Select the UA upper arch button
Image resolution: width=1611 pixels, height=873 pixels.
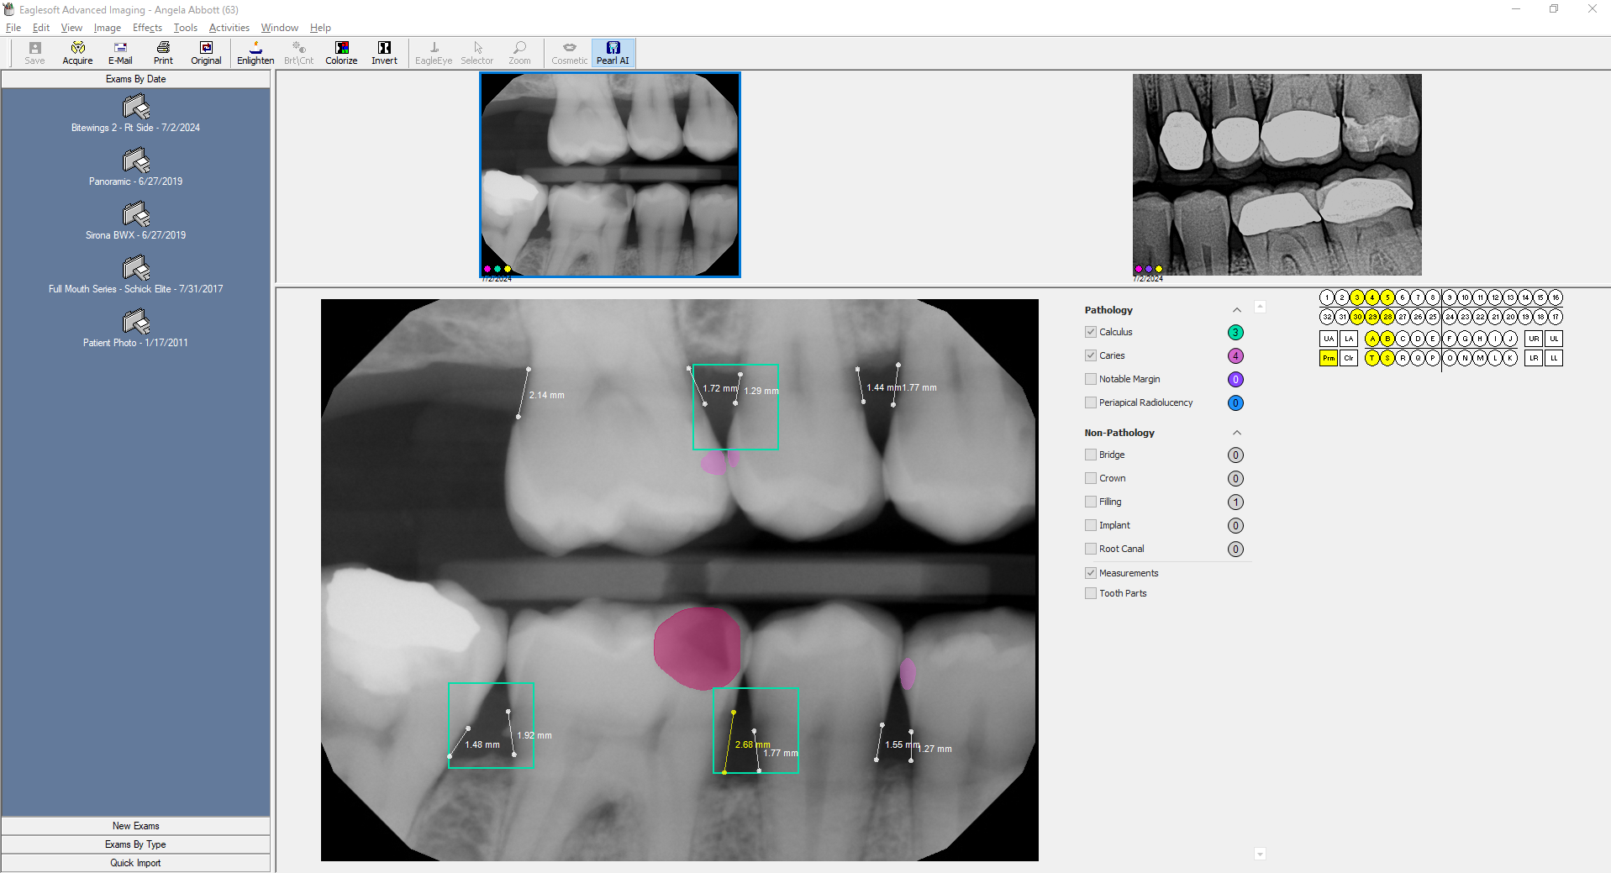pos(1329,339)
